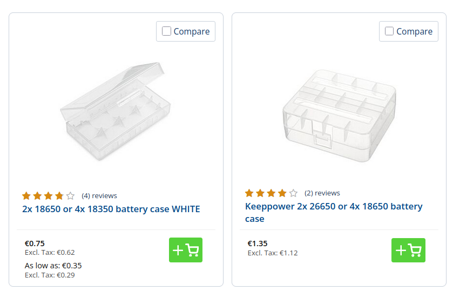Click the €1.35 price

tap(258, 243)
